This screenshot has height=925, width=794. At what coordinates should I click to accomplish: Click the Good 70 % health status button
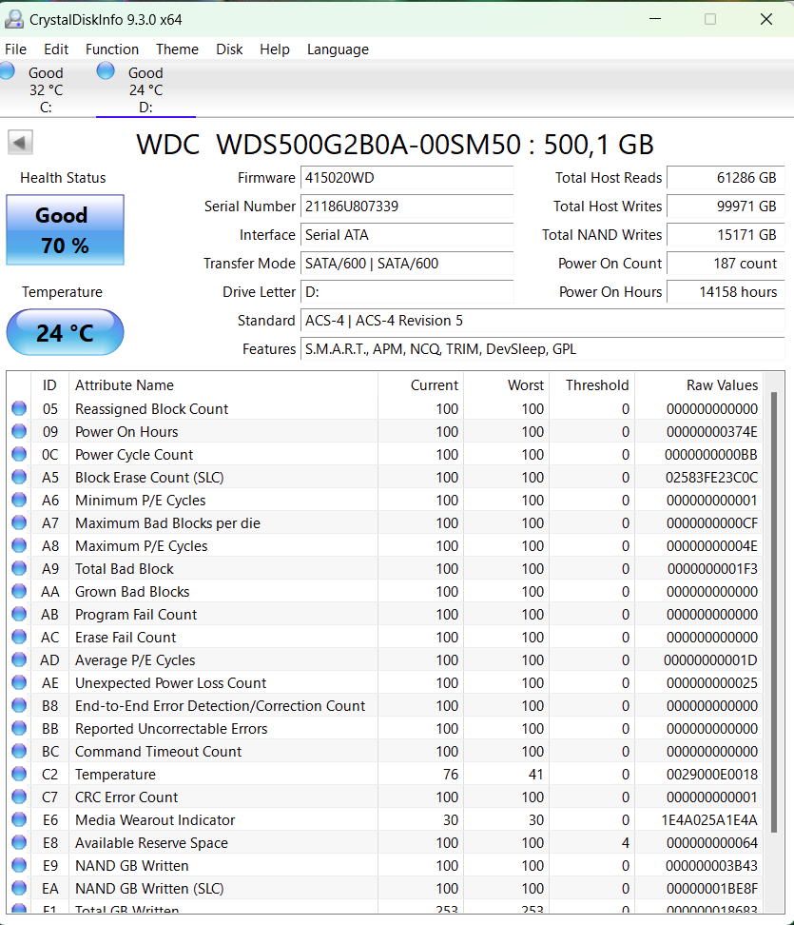[65, 230]
